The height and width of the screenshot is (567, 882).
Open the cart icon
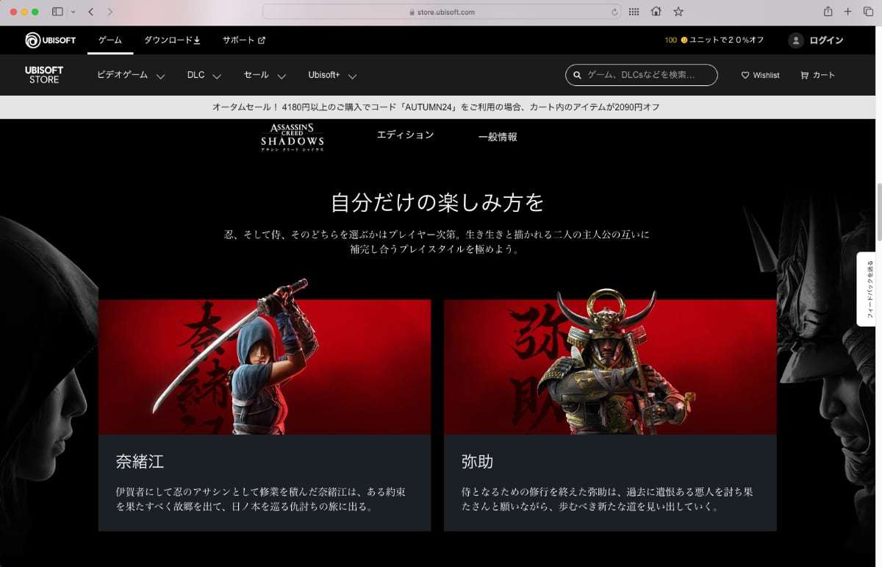pos(805,75)
